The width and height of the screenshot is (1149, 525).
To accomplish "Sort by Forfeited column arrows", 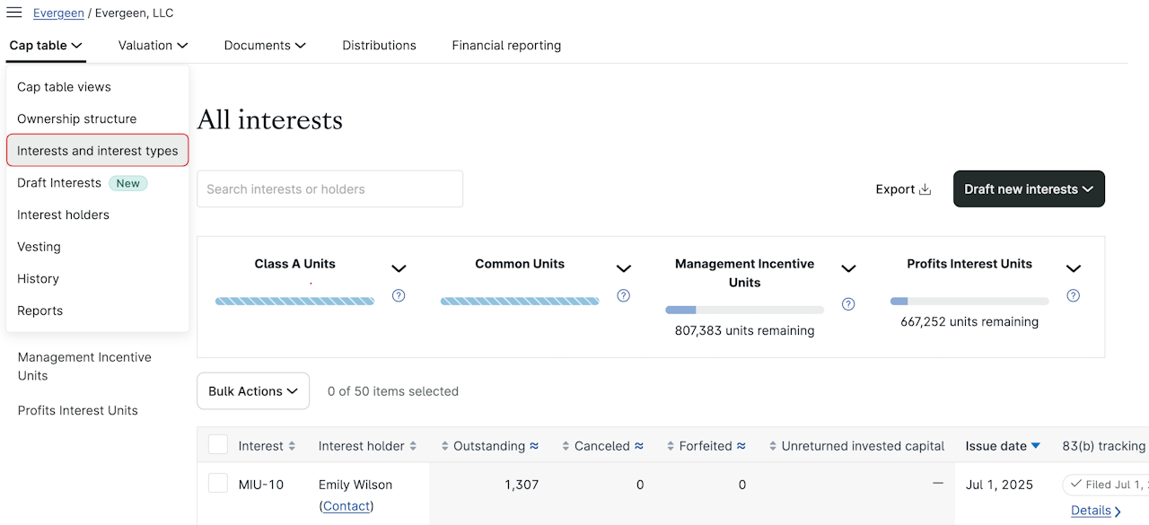I will click(x=671, y=446).
